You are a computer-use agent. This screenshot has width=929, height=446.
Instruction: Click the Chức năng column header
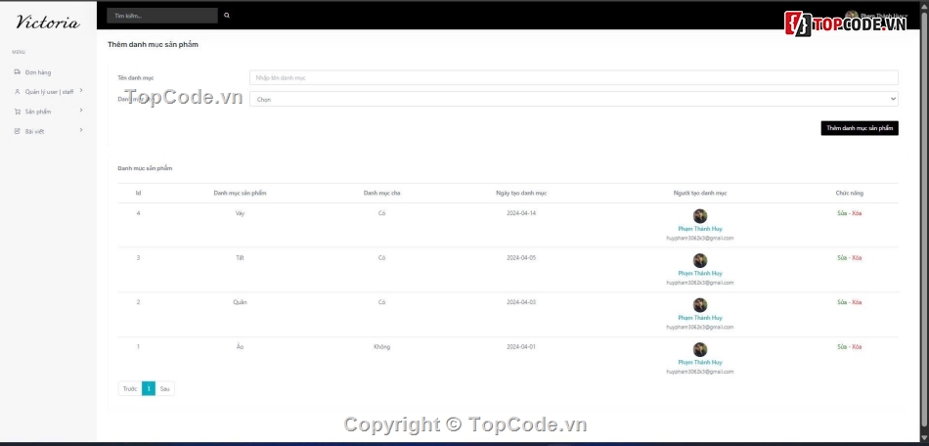pyautogui.click(x=850, y=193)
